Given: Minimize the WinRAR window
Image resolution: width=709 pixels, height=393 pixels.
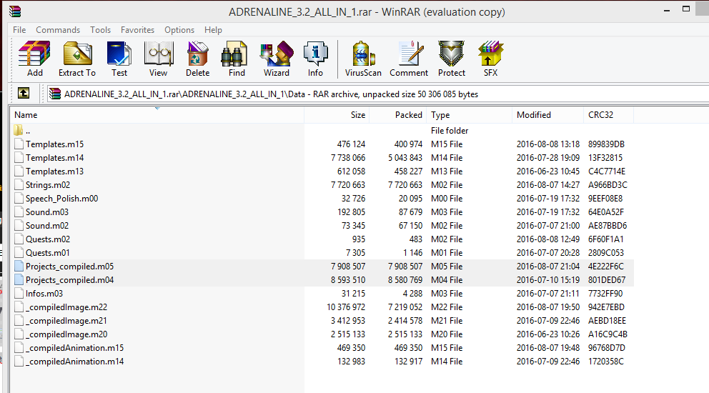Looking at the screenshot, I should (667, 10).
